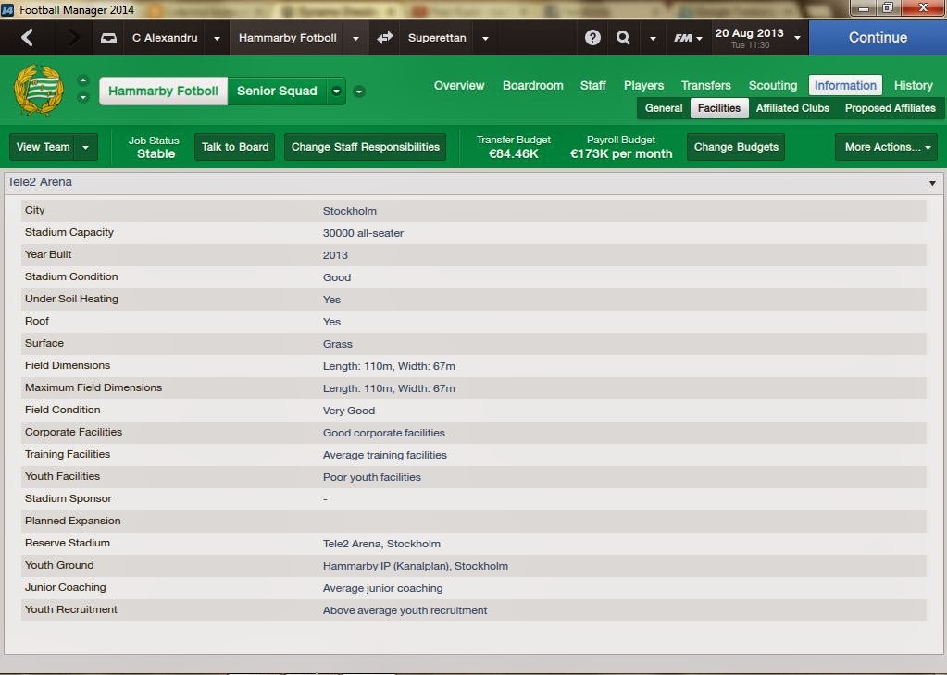The height and width of the screenshot is (675, 947).
Task: Click Poor youth facilities text
Action: pyautogui.click(x=371, y=478)
